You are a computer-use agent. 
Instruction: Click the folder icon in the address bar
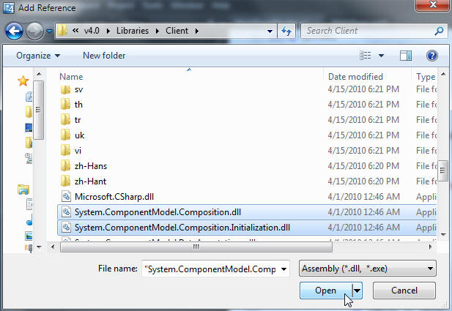[x=62, y=31]
